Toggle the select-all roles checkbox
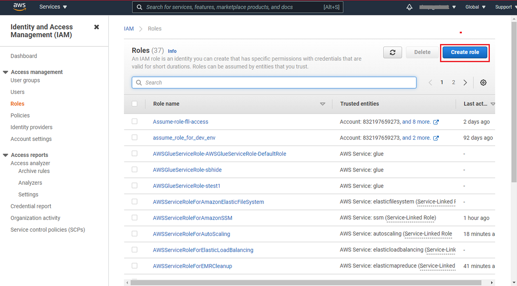 (135, 104)
